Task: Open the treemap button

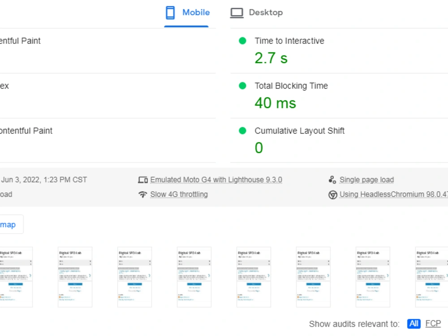Action: point(12,224)
